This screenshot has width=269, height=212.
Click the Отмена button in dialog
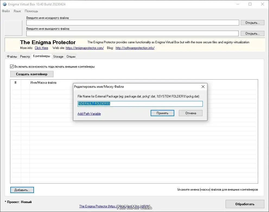point(191,113)
